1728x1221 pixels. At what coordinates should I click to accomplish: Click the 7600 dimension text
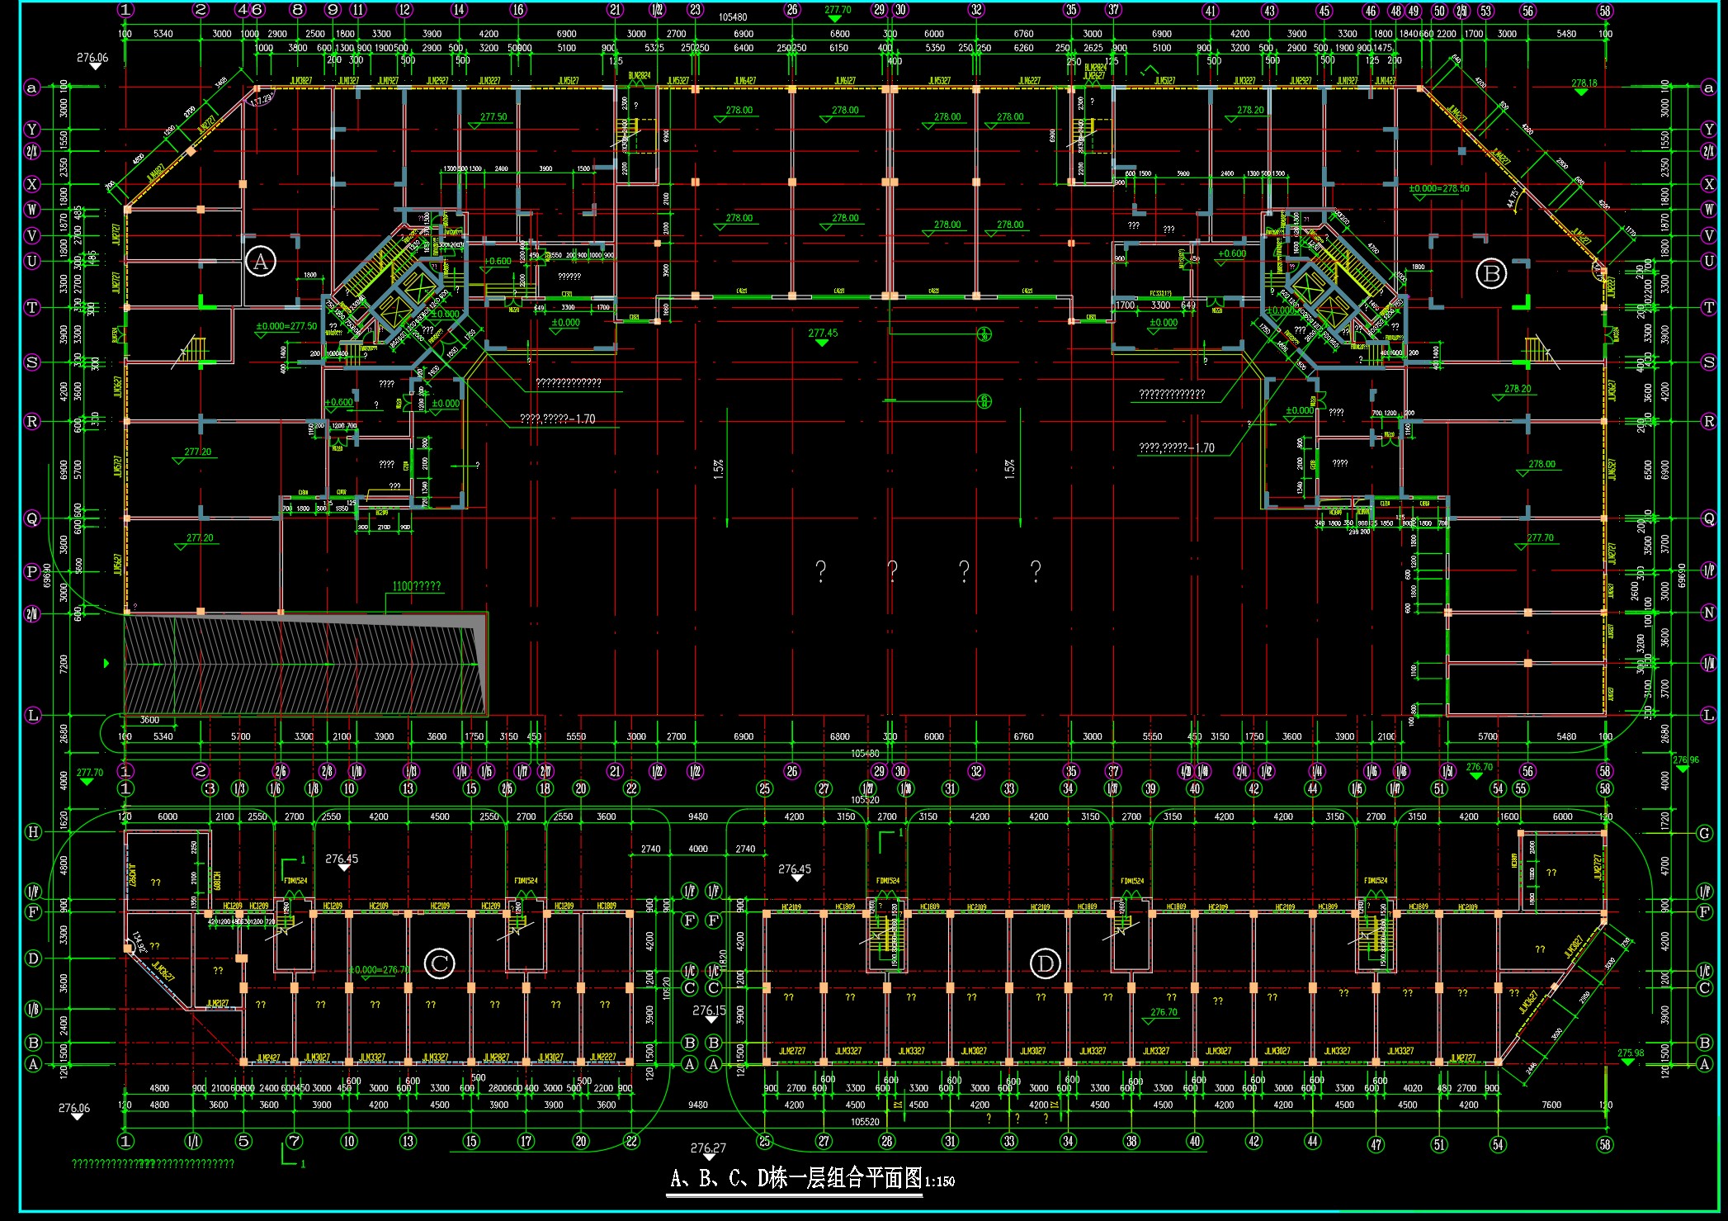[x=1551, y=1105]
